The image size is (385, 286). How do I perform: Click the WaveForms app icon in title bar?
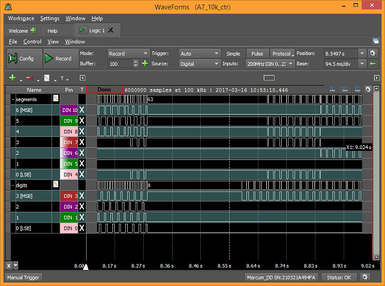[8, 6]
